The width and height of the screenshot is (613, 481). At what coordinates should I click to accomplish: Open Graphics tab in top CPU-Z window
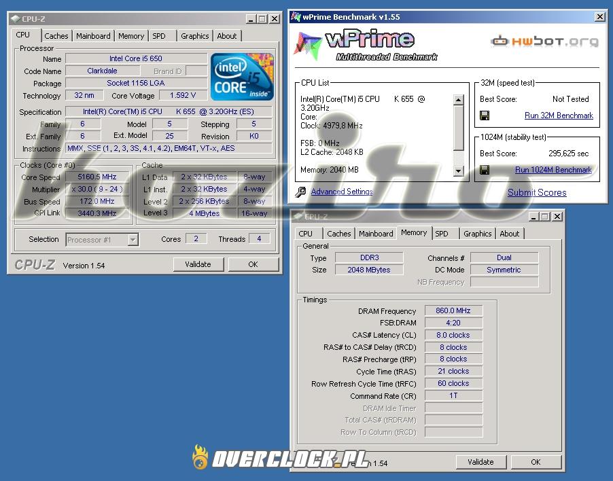(x=194, y=36)
